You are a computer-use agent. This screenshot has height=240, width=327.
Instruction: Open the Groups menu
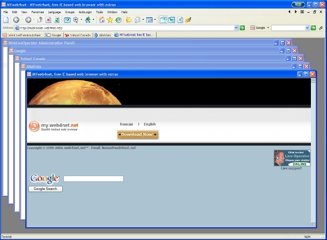coord(70,12)
